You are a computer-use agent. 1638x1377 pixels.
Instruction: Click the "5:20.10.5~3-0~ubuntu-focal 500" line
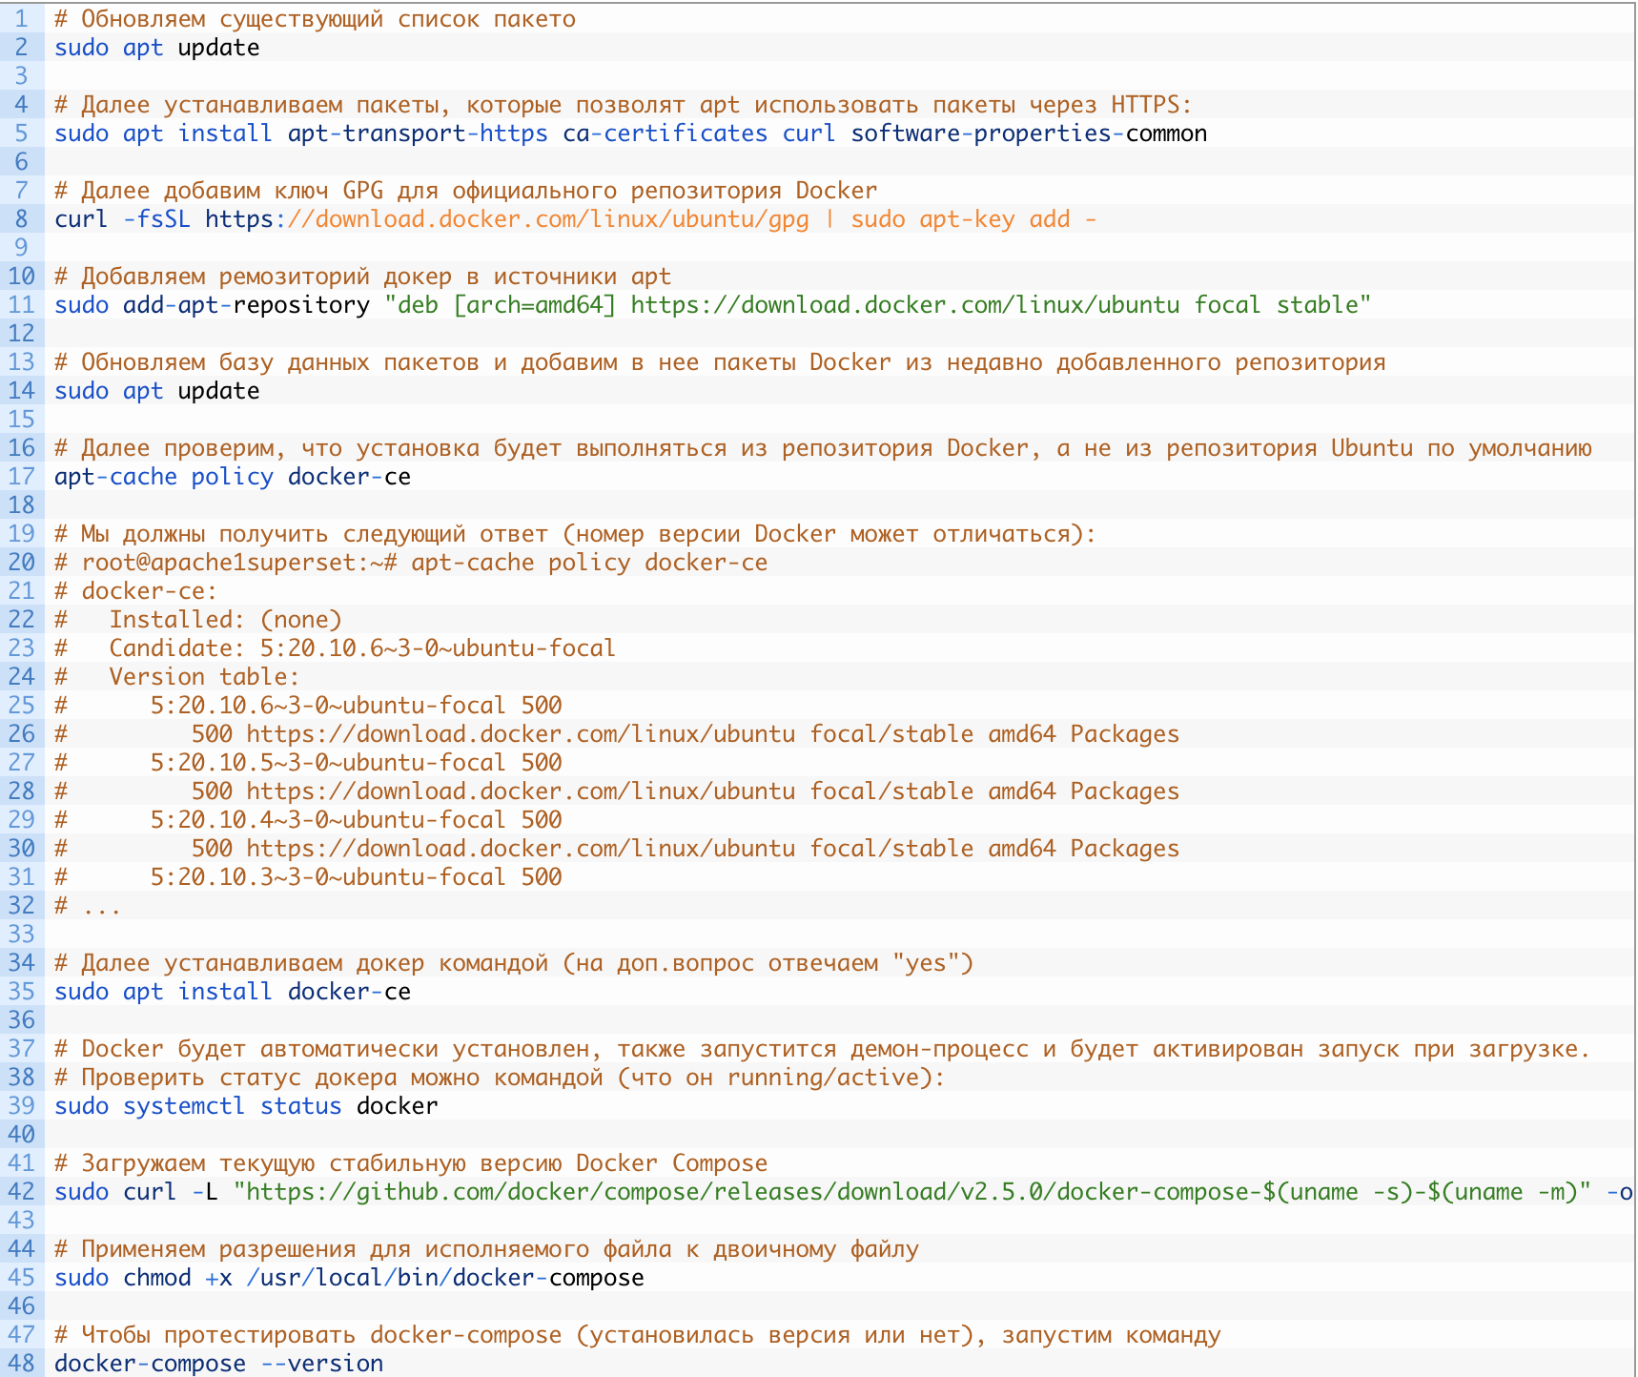(356, 763)
